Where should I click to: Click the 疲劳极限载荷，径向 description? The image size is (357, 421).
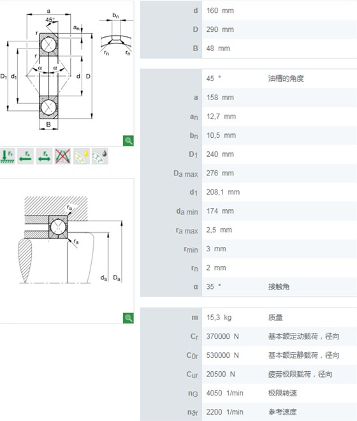point(300,374)
